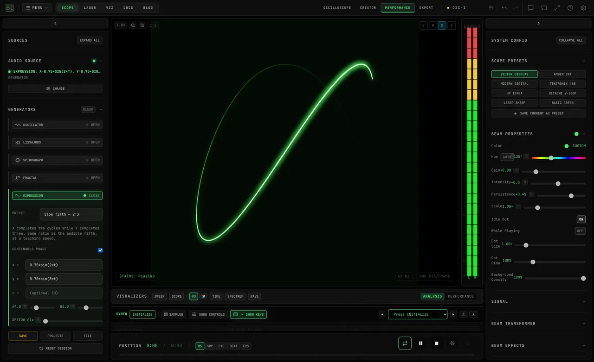Screen dimensions: 594x362
Task: Click Reset Session button
Action: [56, 349]
